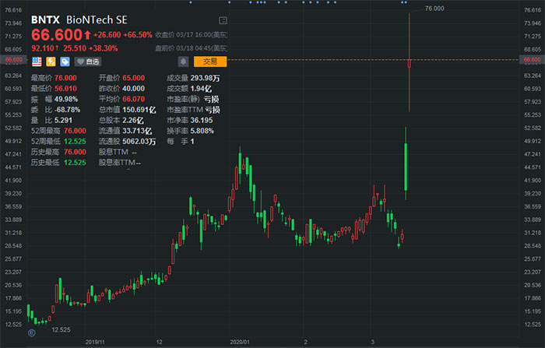Click the +66.50% percent change
The image size is (545, 348).
(x=138, y=35)
